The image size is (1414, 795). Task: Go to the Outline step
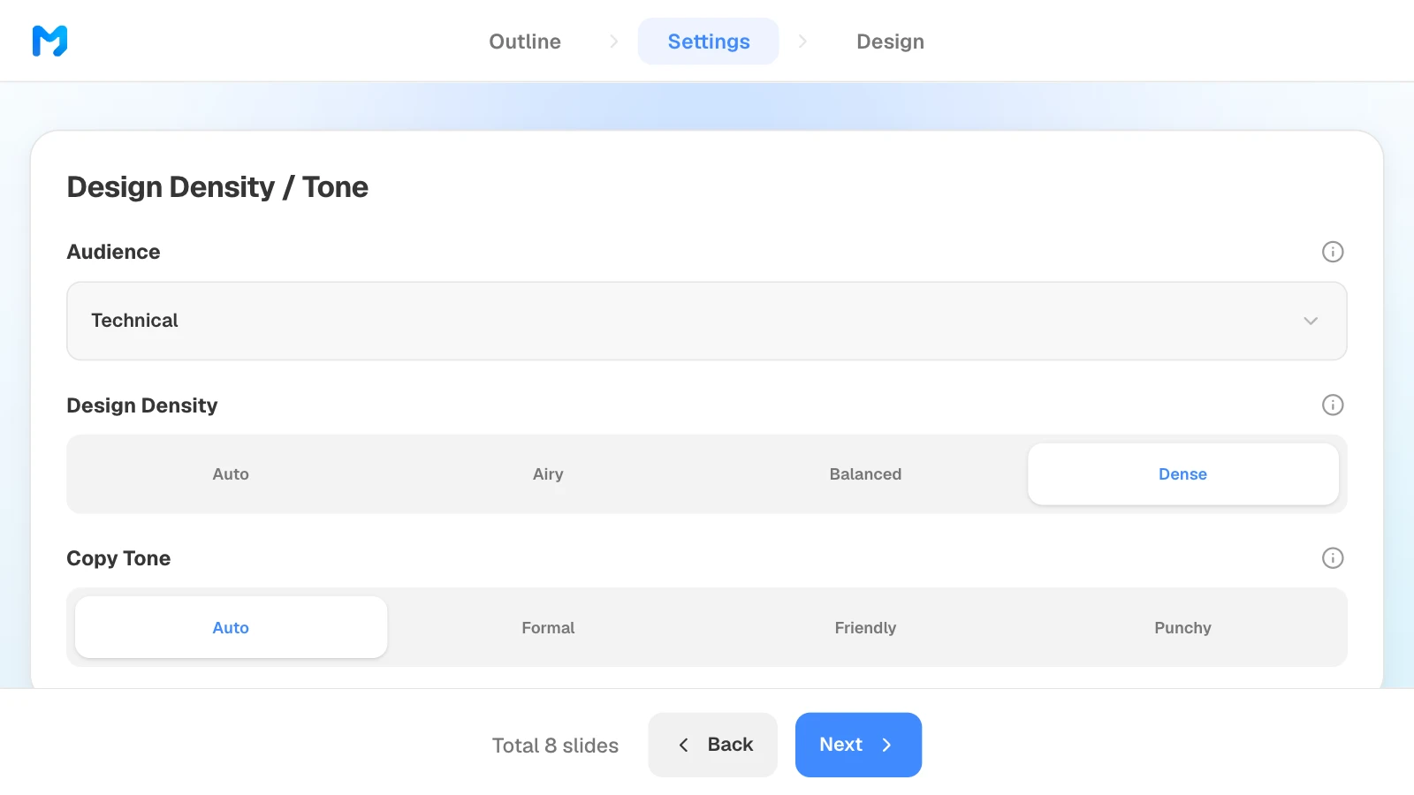coord(525,42)
